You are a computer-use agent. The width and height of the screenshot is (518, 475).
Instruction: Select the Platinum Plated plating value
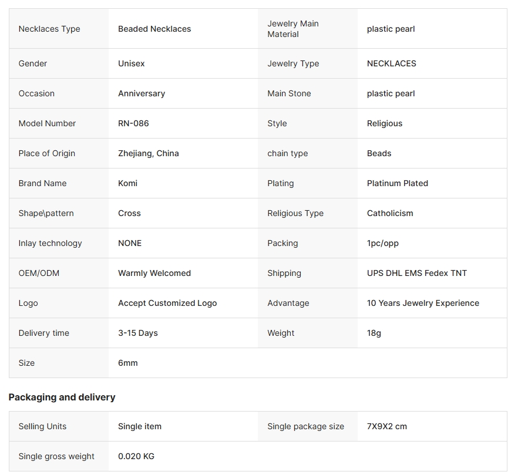[398, 183]
